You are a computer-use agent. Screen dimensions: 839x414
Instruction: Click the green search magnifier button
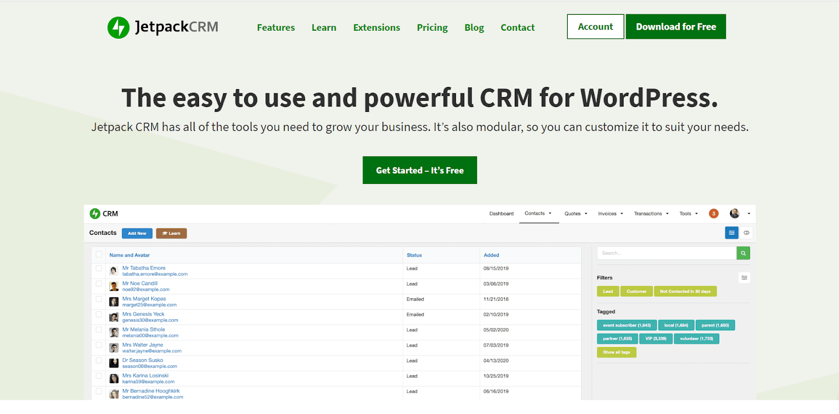coord(743,253)
